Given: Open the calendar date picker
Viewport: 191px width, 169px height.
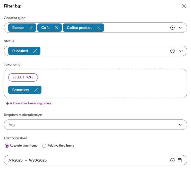Looking at the screenshot, I should 180,160.
